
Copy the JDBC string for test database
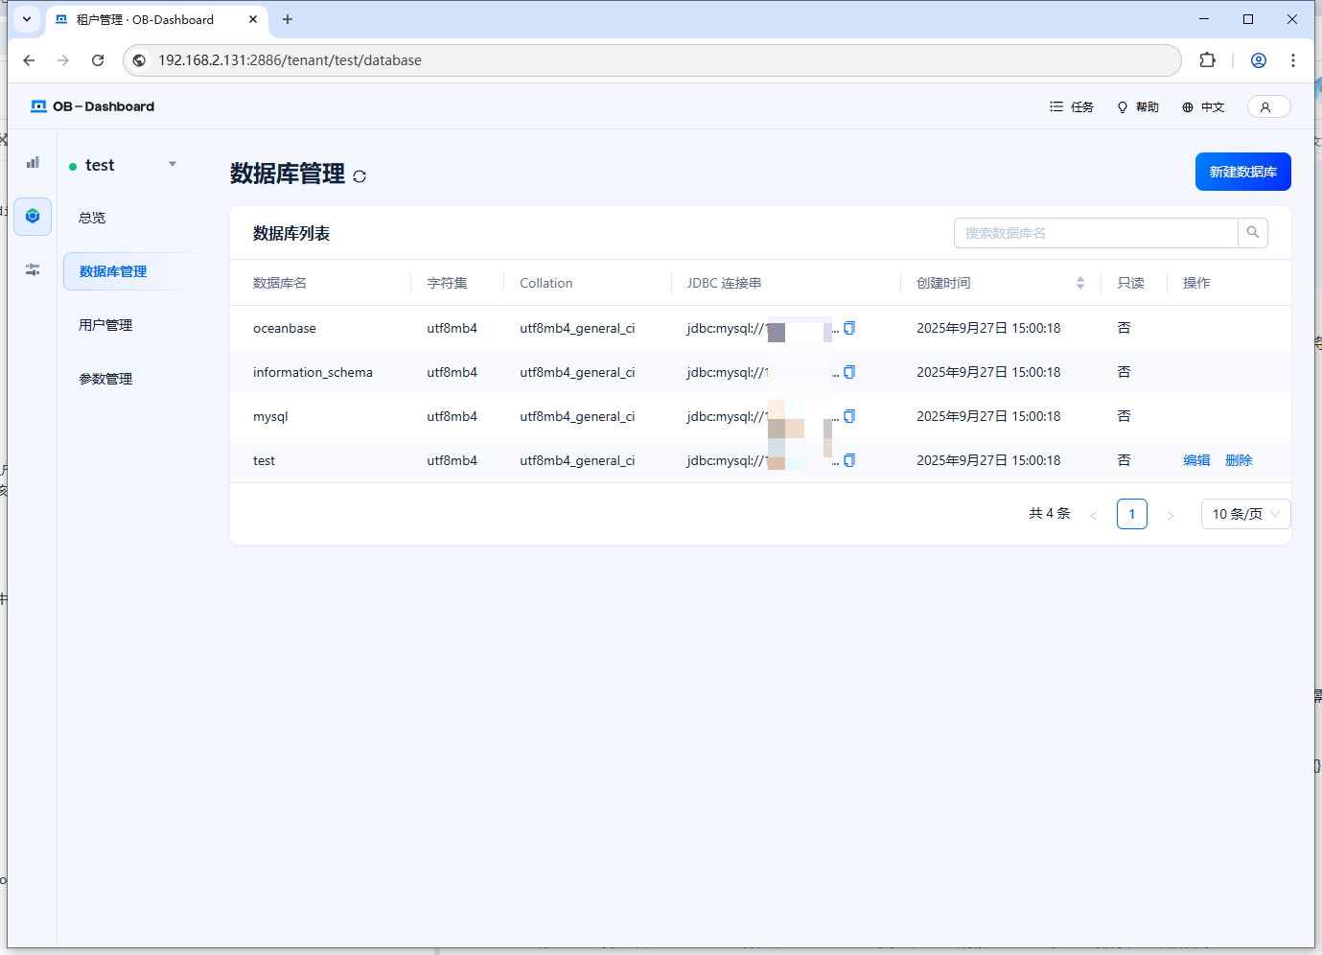pos(849,460)
